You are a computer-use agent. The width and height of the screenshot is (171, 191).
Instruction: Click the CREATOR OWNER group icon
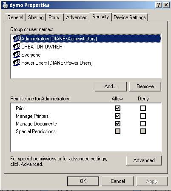pyautogui.click(x=17, y=46)
